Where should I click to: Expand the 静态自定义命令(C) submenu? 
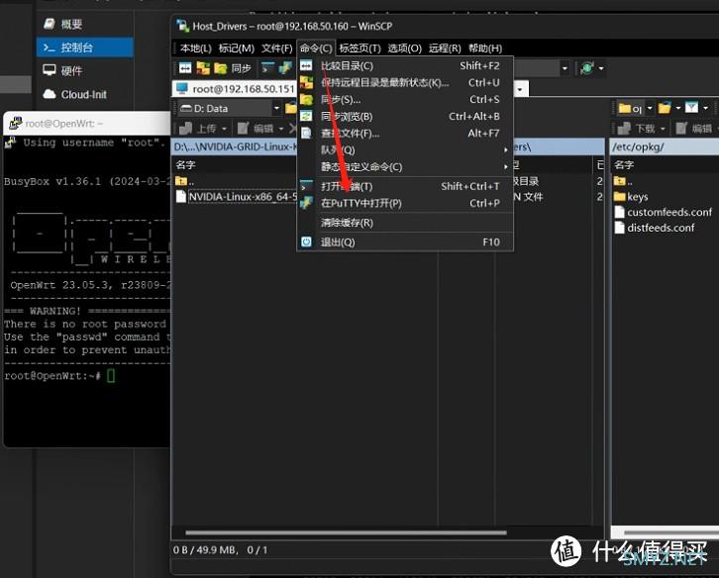pyautogui.click(x=405, y=167)
